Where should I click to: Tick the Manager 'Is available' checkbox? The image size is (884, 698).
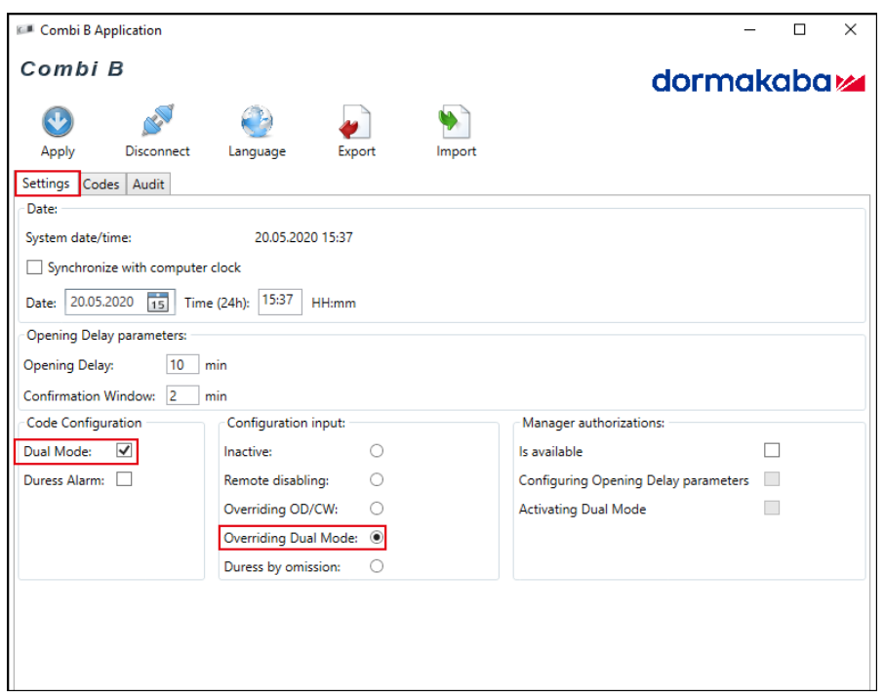click(772, 451)
